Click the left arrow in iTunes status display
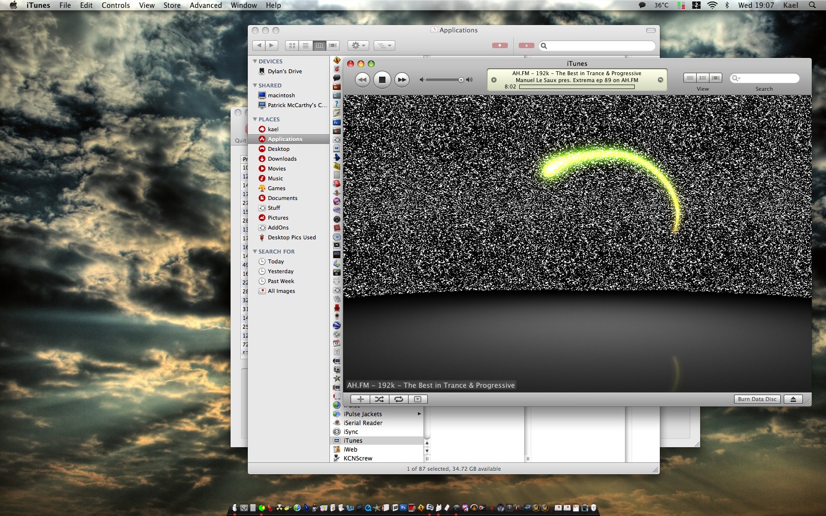The image size is (826, 516). (x=494, y=80)
